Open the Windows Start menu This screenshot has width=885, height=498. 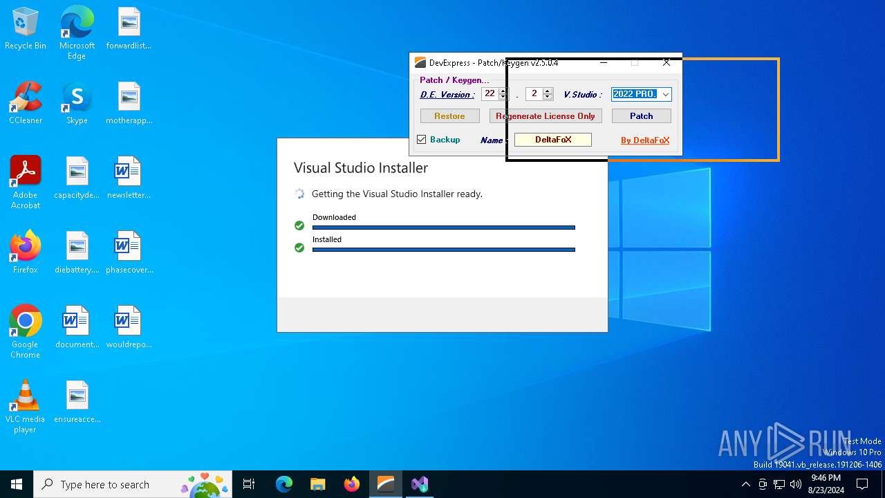pyautogui.click(x=17, y=484)
